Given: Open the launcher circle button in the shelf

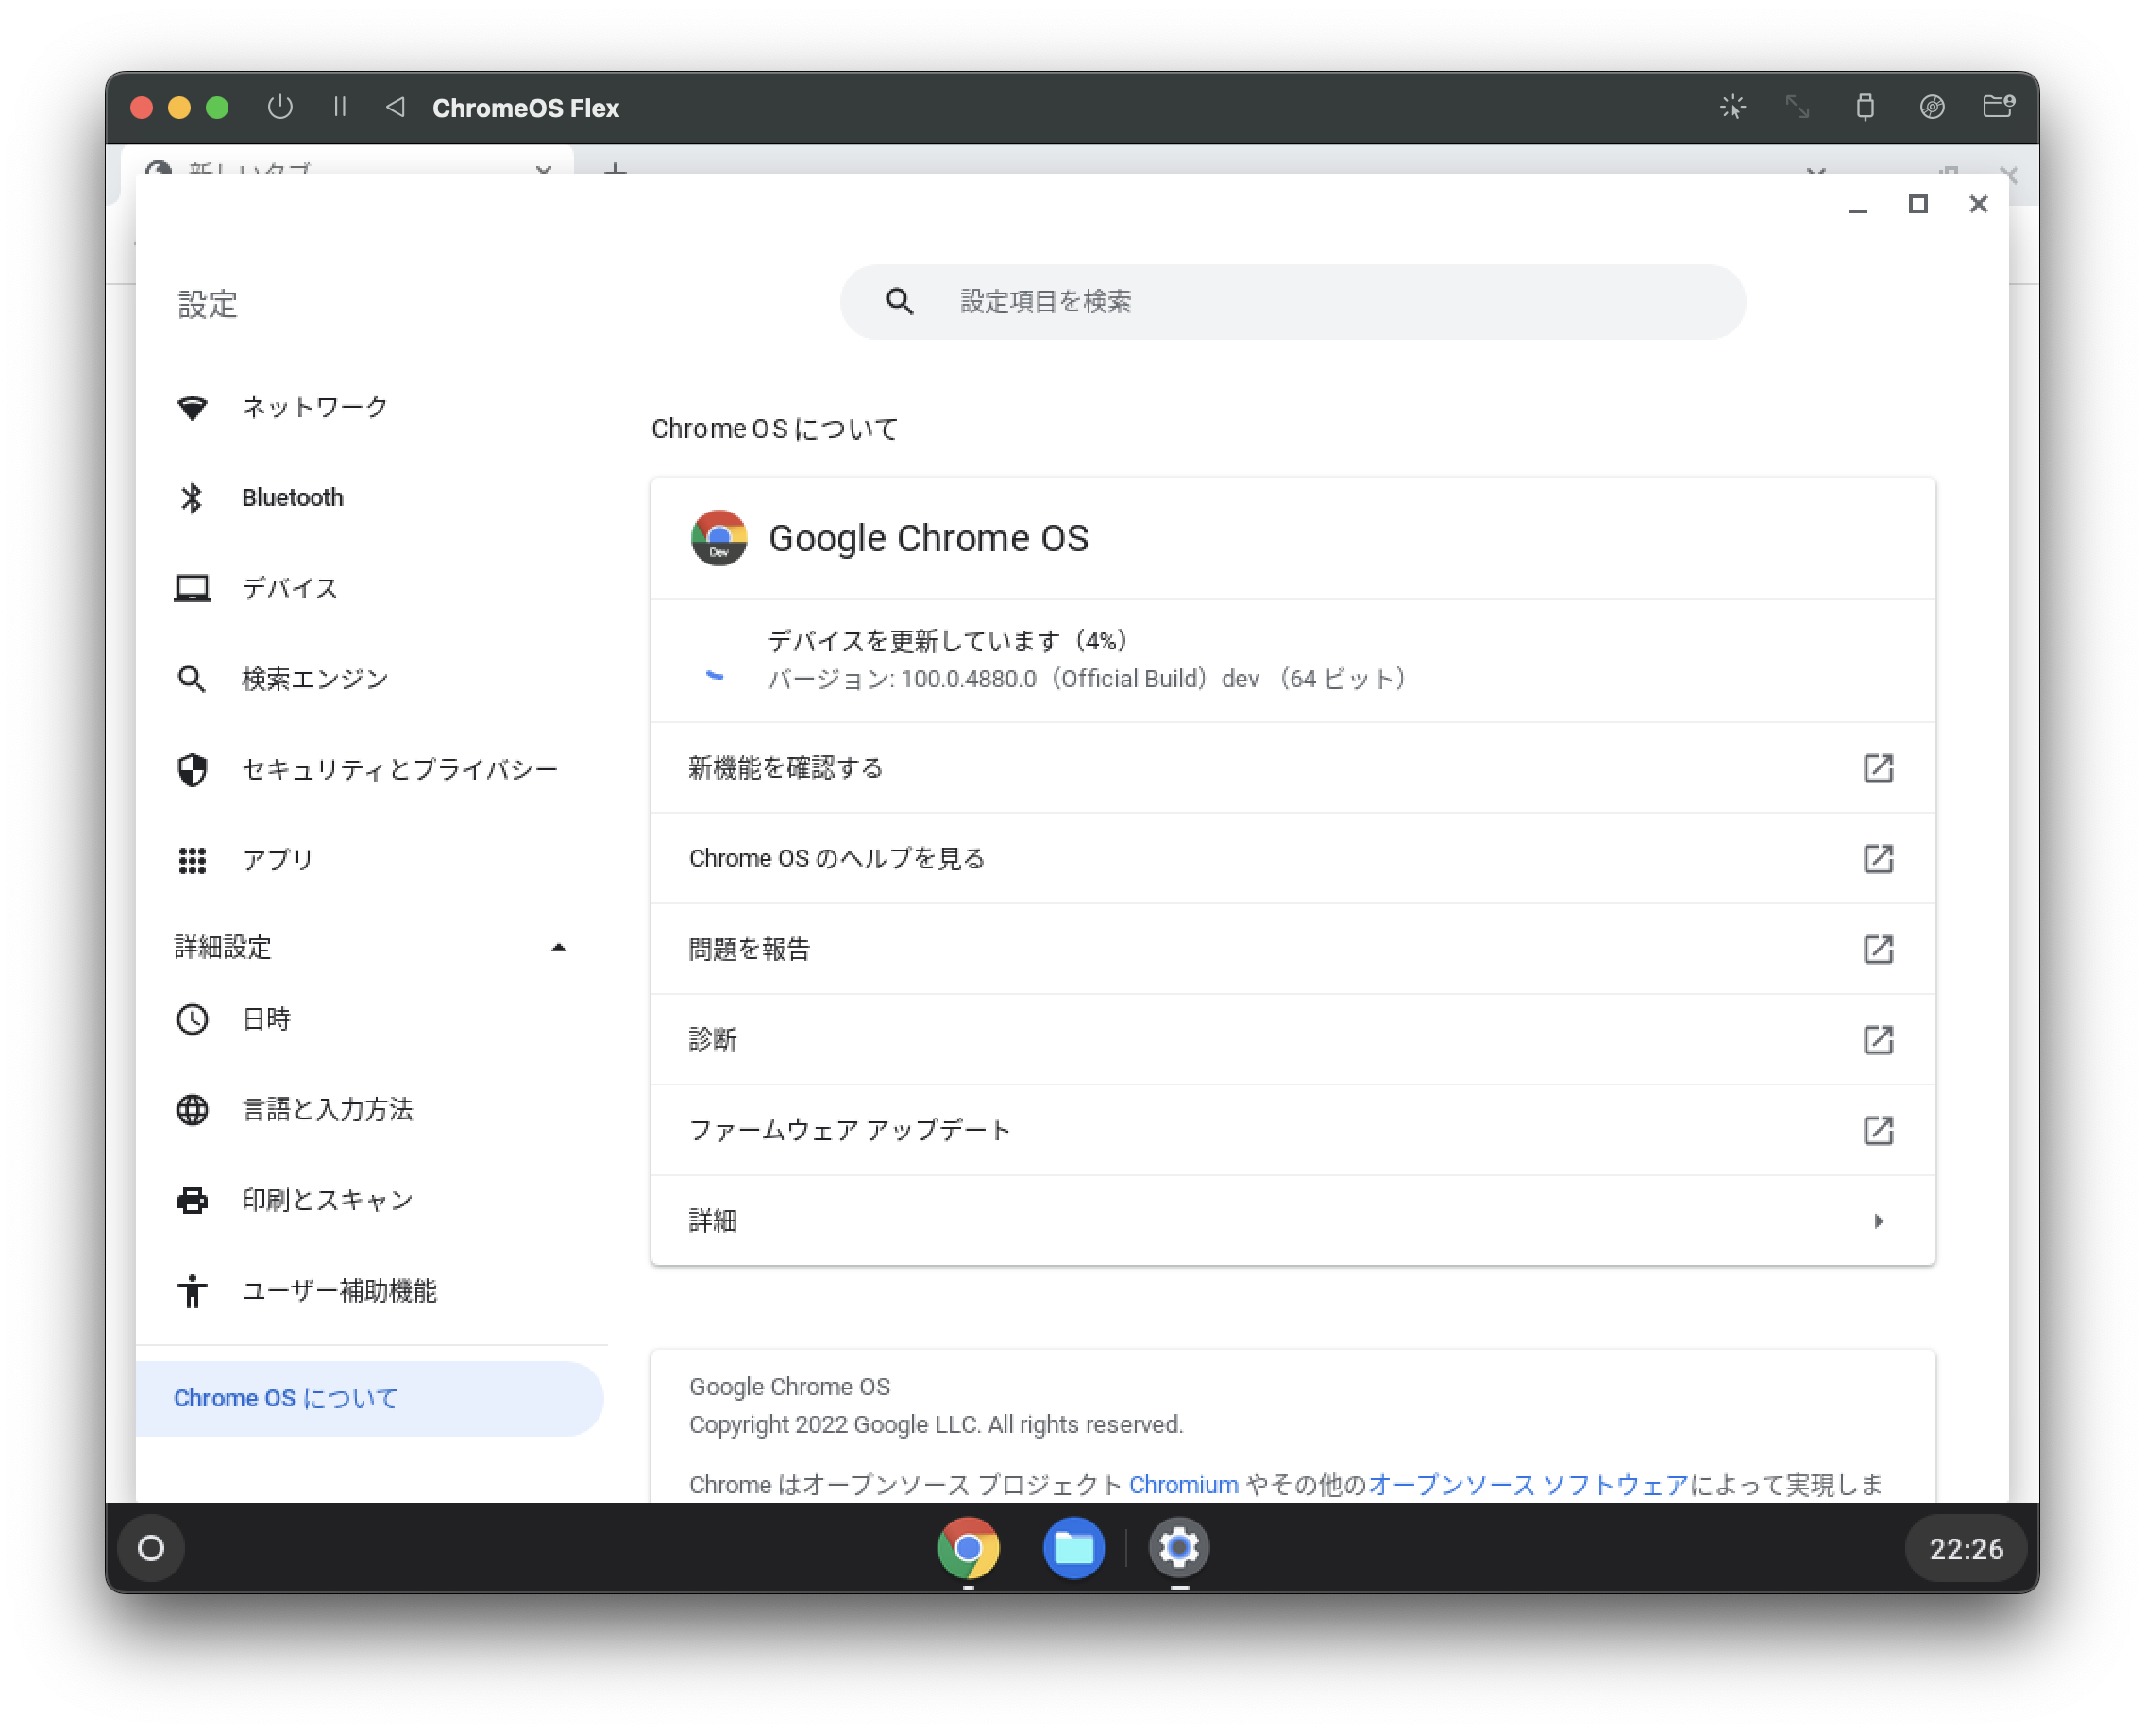Looking at the screenshot, I should [151, 1548].
